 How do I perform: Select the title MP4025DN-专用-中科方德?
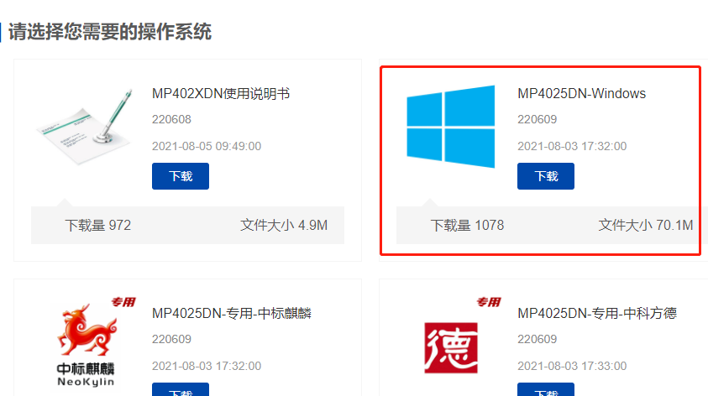pos(597,314)
